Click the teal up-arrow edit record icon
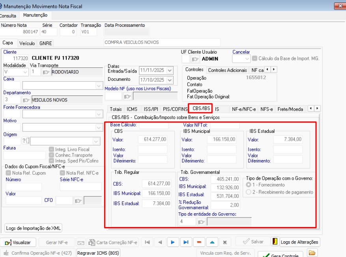Viewport: 346px width, 257px height. pyautogui.click(x=212, y=242)
